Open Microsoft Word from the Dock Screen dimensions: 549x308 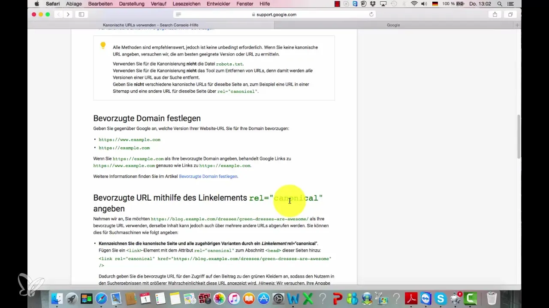[294, 298]
